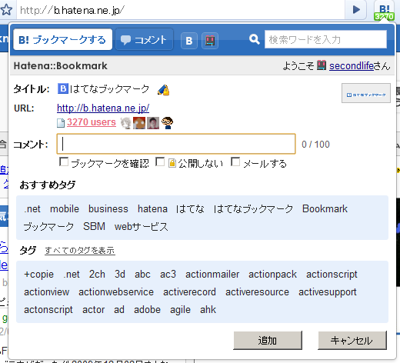
Task: Open the 3270 users link
Action: point(92,122)
